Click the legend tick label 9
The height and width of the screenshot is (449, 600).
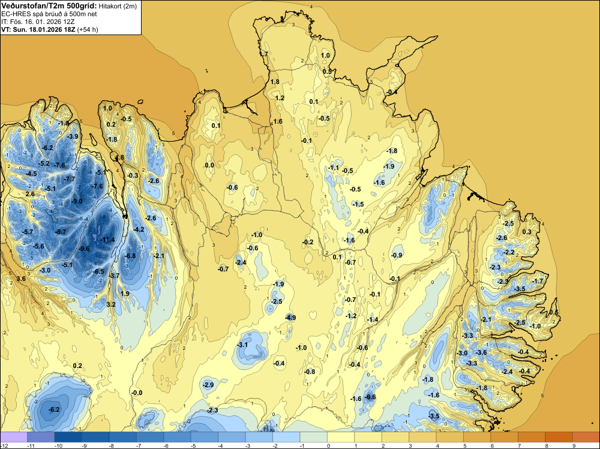[x=574, y=445]
